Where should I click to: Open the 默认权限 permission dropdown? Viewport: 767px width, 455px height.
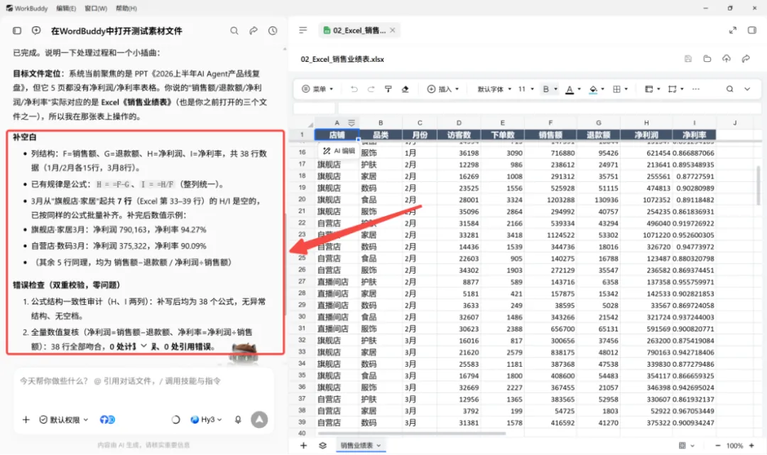pos(64,419)
